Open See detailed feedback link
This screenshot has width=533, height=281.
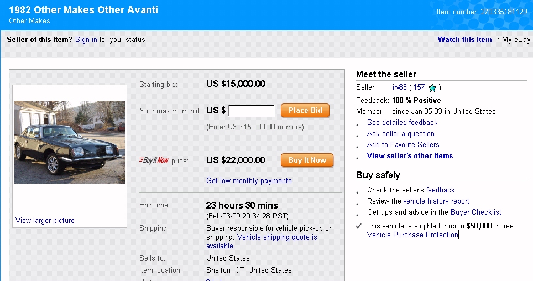tap(402, 123)
